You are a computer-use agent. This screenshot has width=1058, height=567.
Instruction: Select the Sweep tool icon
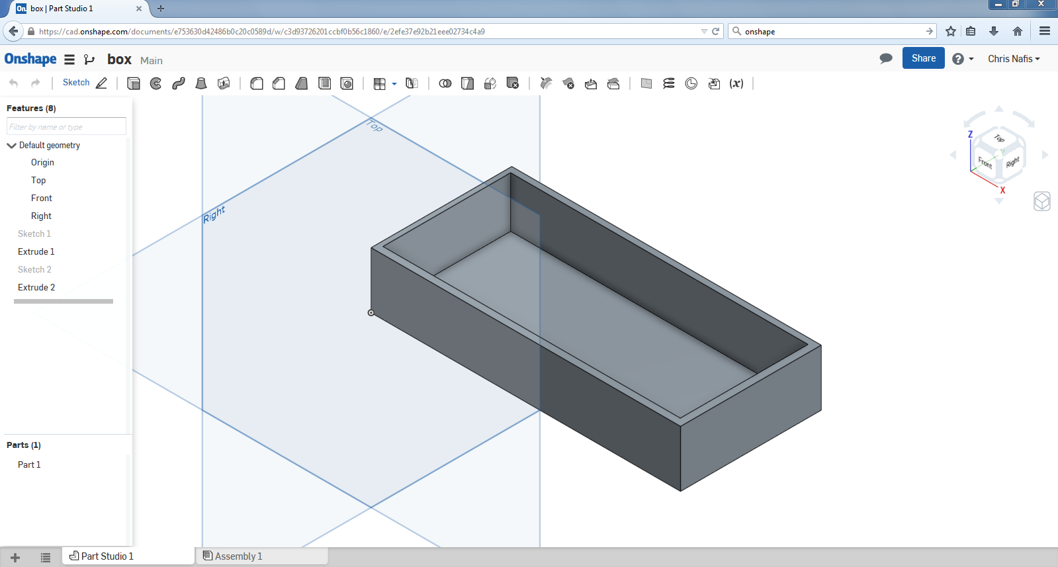pos(179,83)
